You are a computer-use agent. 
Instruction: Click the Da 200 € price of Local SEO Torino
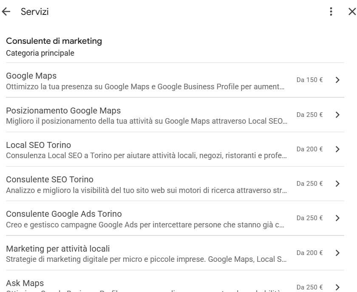[x=310, y=149]
